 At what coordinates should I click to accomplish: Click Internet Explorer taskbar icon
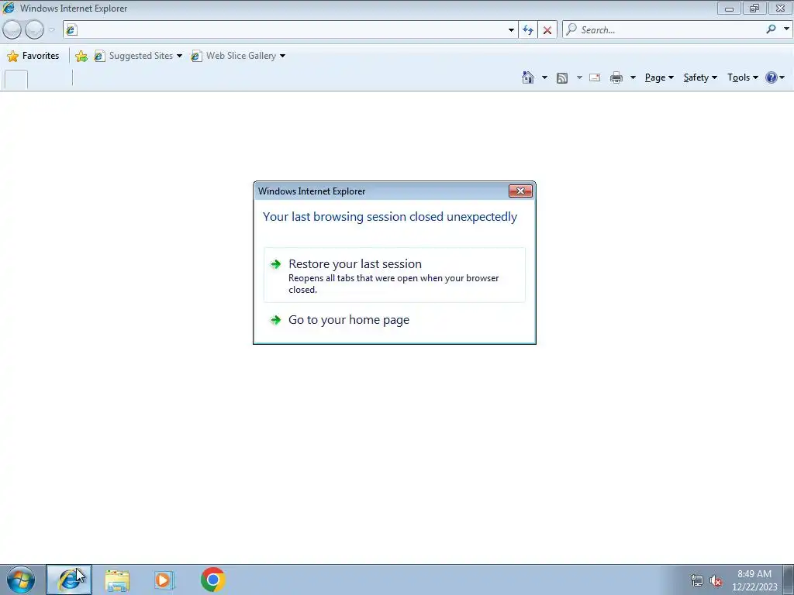coord(69,580)
